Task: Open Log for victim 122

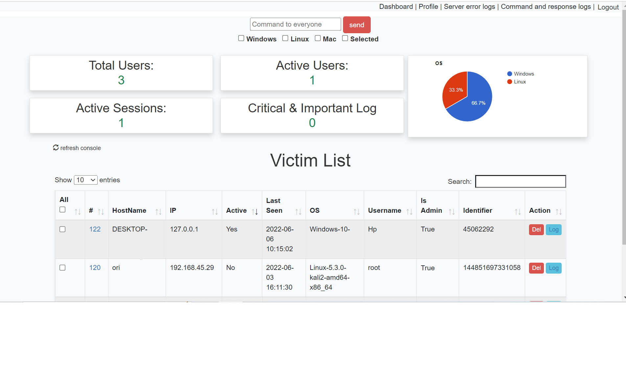Action: point(554,230)
